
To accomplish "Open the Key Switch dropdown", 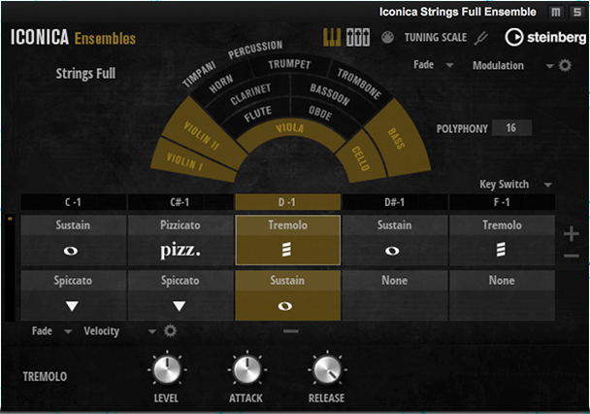I will tap(515, 185).
